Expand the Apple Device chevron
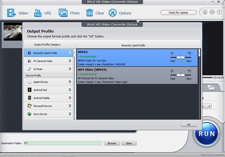 (70, 82)
